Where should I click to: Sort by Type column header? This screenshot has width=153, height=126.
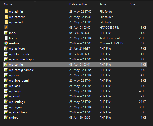point(103,4)
